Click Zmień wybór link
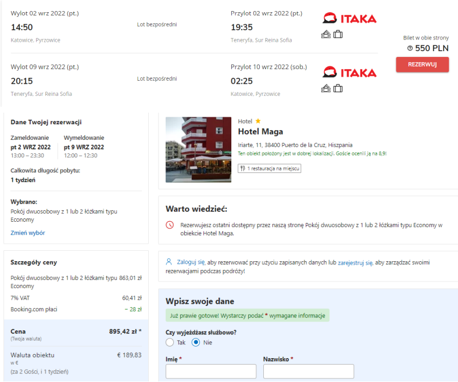Image resolution: width=458 pixels, height=382 pixels. (28, 233)
